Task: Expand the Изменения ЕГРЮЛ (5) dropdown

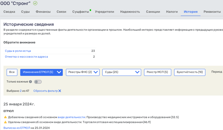Action: pyautogui.click(x=41, y=72)
